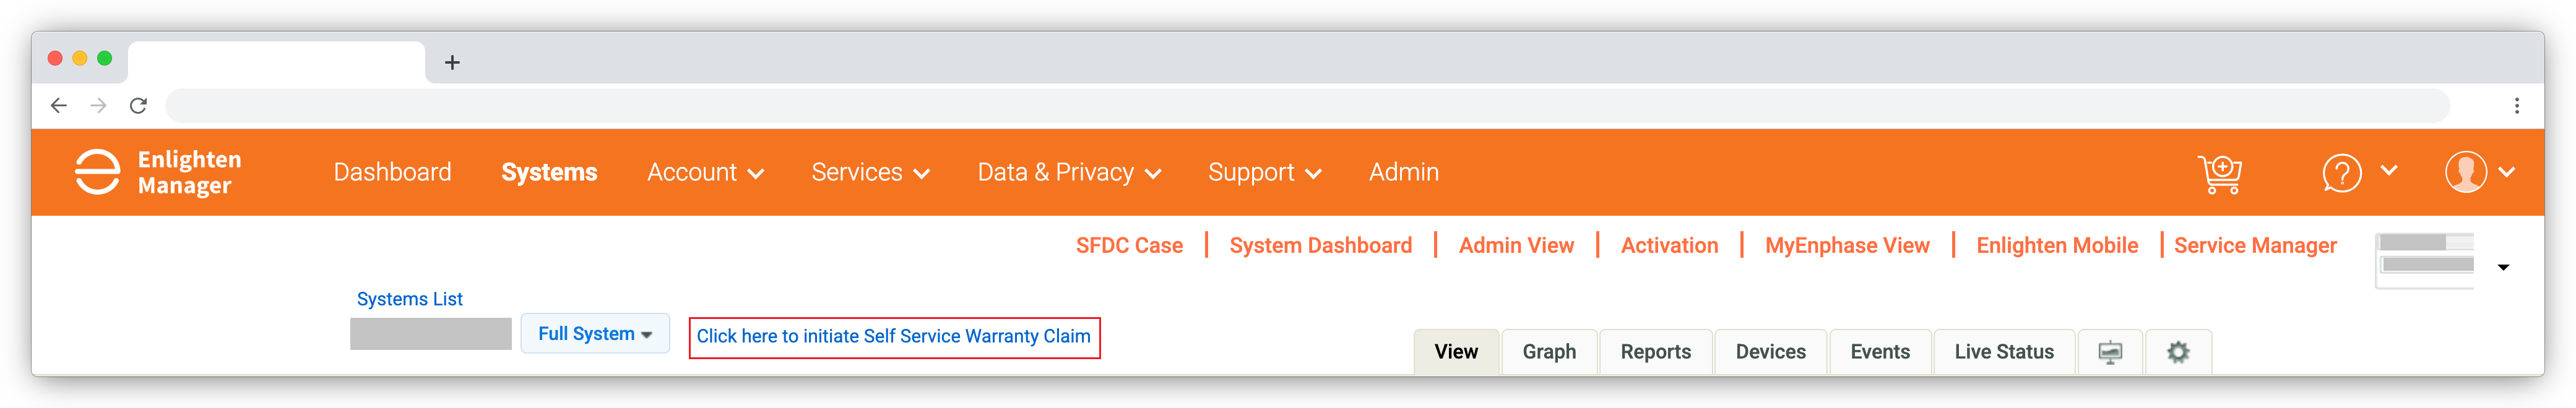Open a new browser tab

pyautogui.click(x=452, y=63)
